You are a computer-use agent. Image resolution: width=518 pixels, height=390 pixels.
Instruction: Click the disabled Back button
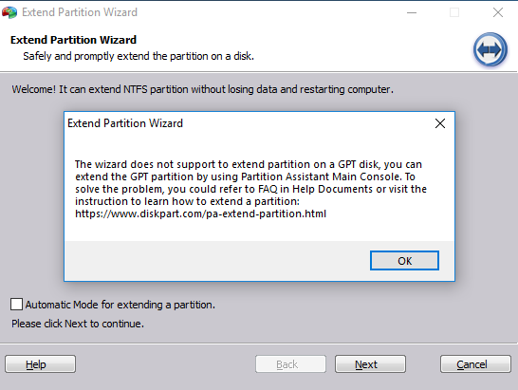pyautogui.click(x=290, y=364)
